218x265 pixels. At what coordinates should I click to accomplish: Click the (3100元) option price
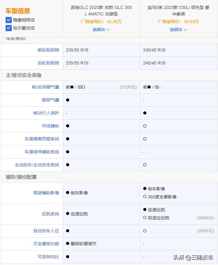tap(128, 87)
